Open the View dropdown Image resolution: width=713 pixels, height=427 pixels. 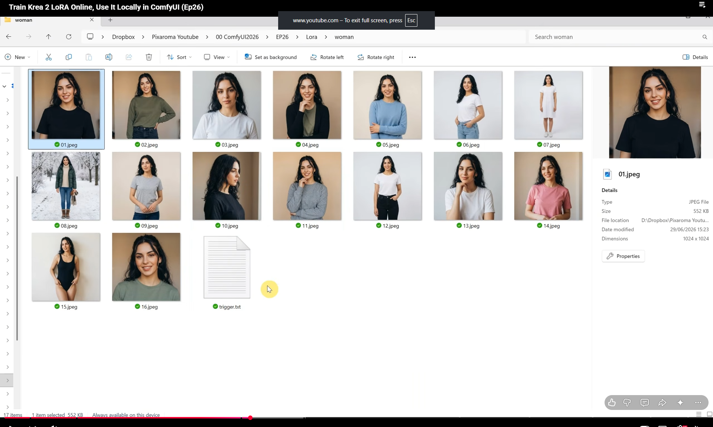pyautogui.click(x=217, y=57)
